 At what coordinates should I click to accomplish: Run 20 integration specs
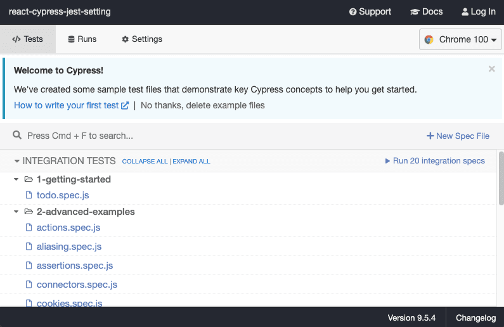coord(435,161)
